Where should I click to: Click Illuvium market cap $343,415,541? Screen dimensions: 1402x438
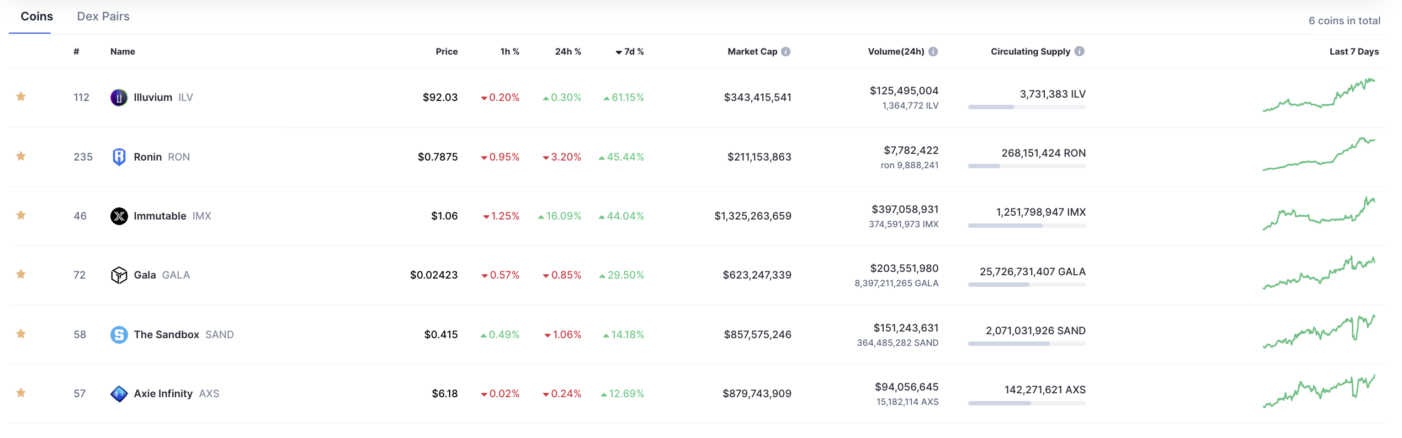pos(758,98)
